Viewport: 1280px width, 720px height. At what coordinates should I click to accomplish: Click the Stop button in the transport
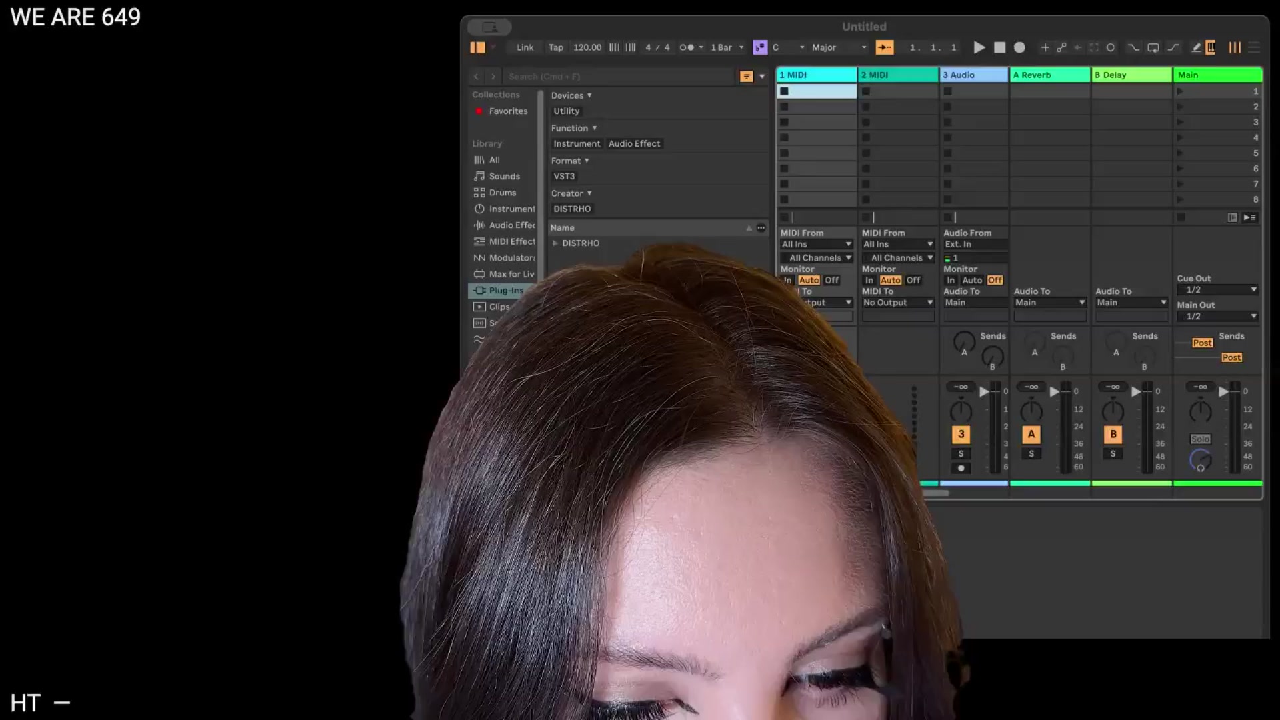point(999,47)
